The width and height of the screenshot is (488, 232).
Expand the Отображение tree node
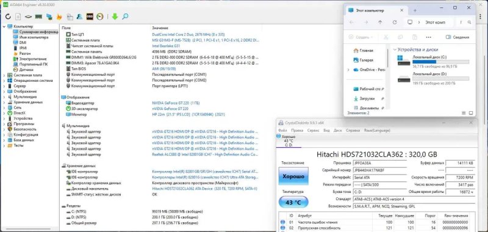coord(4,91)
